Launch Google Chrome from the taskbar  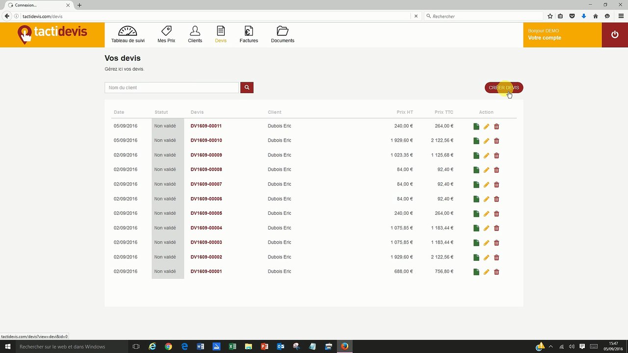[x=168, y=347]
